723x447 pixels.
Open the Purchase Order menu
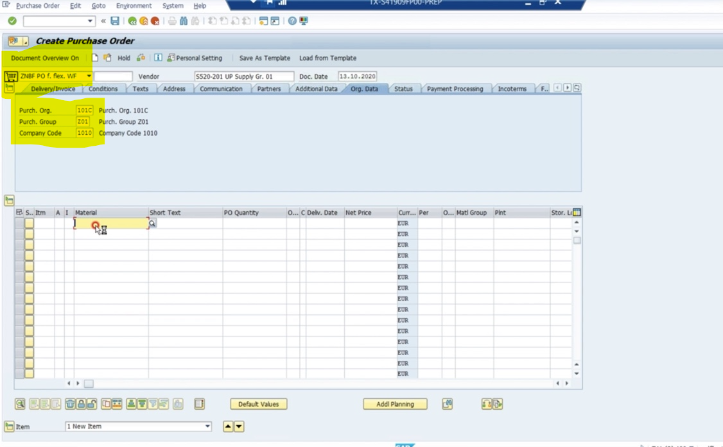click(x=38, y=6)
